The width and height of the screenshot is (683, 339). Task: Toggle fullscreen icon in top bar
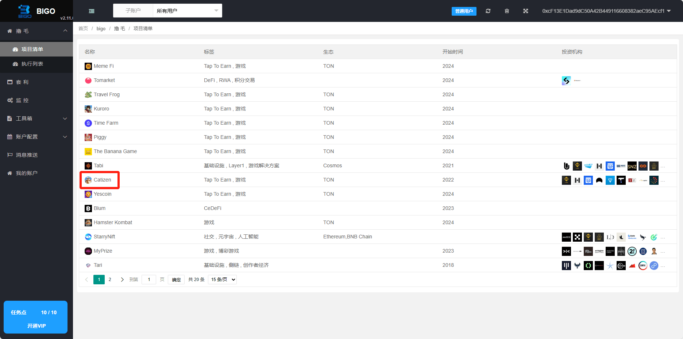point(525,11)
